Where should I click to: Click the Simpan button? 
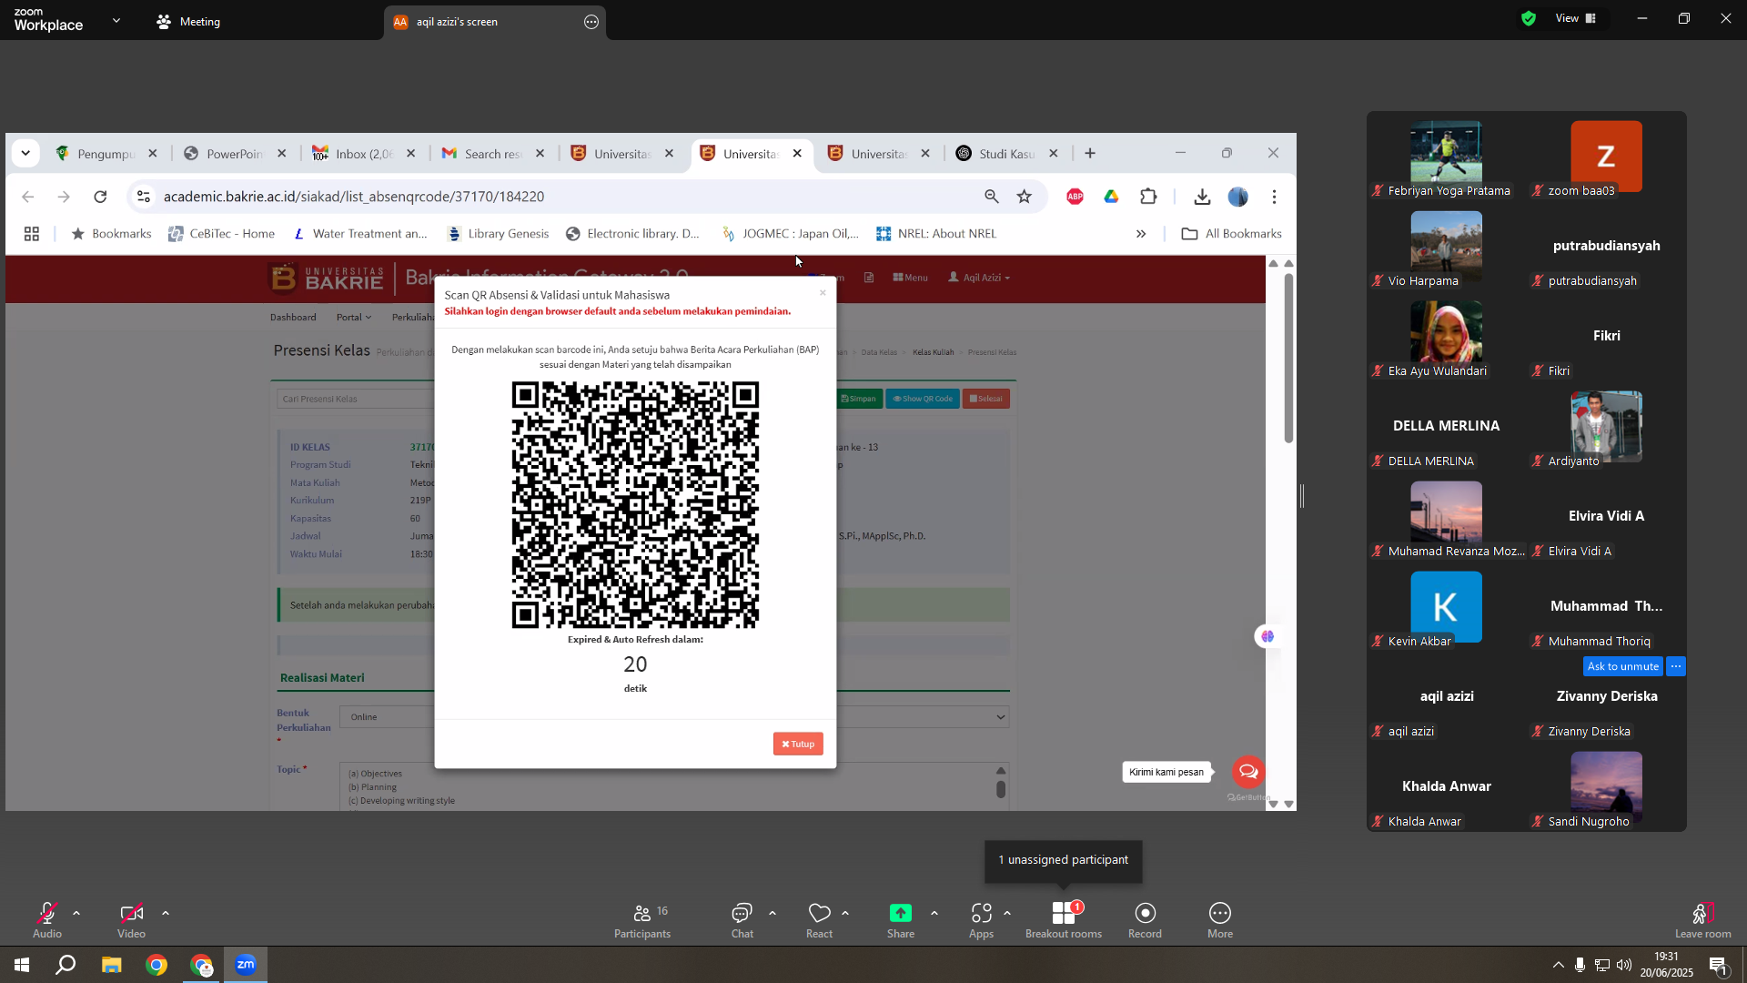[x=859, y=399]
